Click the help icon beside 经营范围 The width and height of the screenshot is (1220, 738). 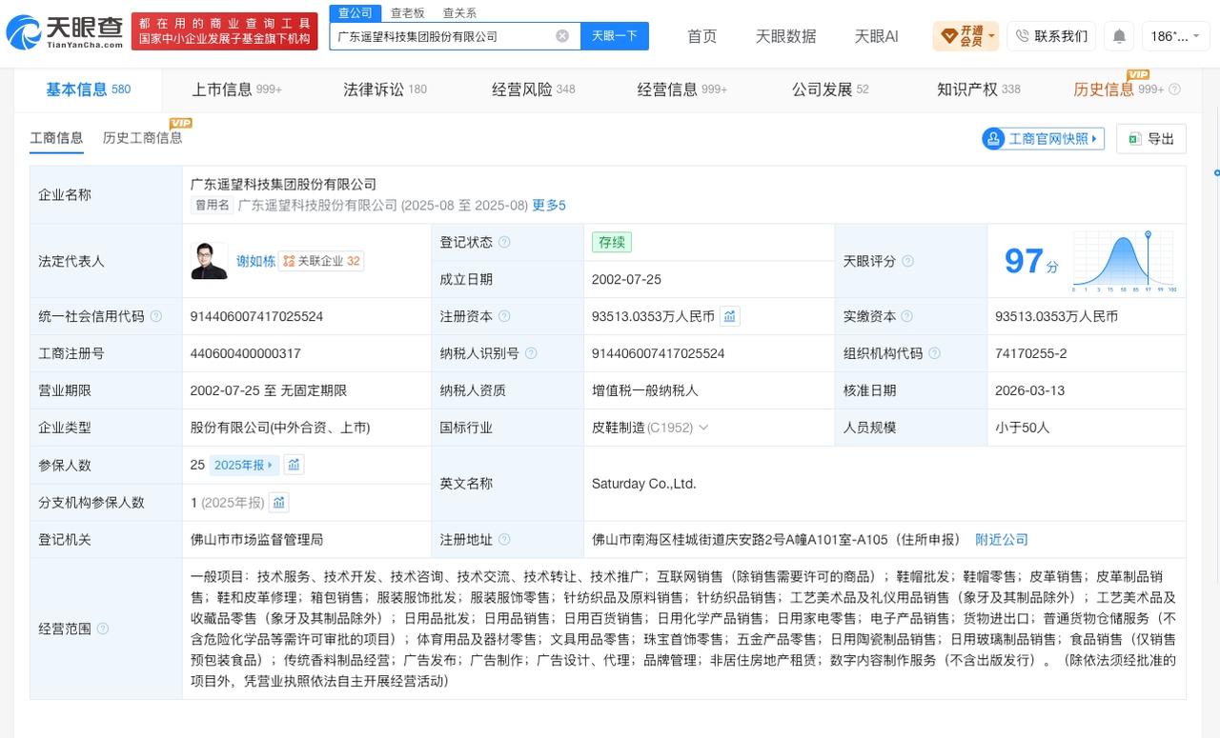(x=103, y=628)
